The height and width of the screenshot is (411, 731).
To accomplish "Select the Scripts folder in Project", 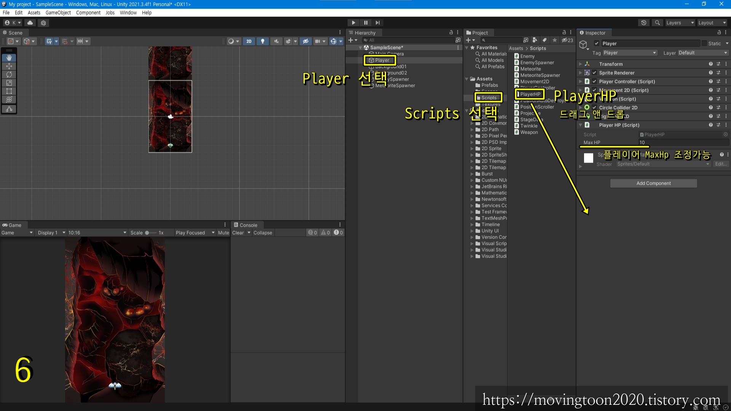I will click(488, 98).
